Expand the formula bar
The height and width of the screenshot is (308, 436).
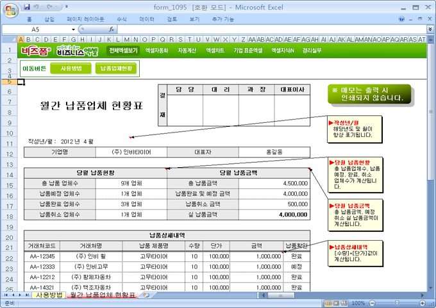pos(430,29)
